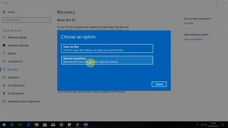Open the Get help link
The height and width of the screenshot is (128, 228).
pos(188,23)
